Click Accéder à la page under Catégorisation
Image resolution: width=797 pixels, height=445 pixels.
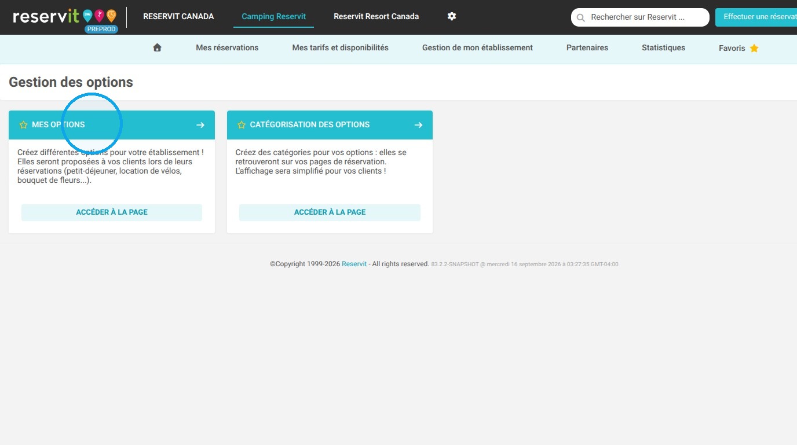point(330,212)
